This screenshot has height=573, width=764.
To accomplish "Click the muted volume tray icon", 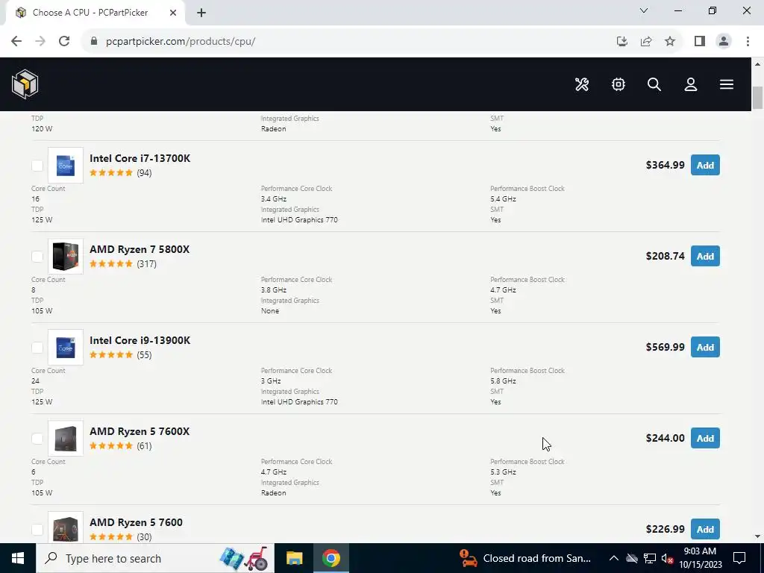I will 668,558.
